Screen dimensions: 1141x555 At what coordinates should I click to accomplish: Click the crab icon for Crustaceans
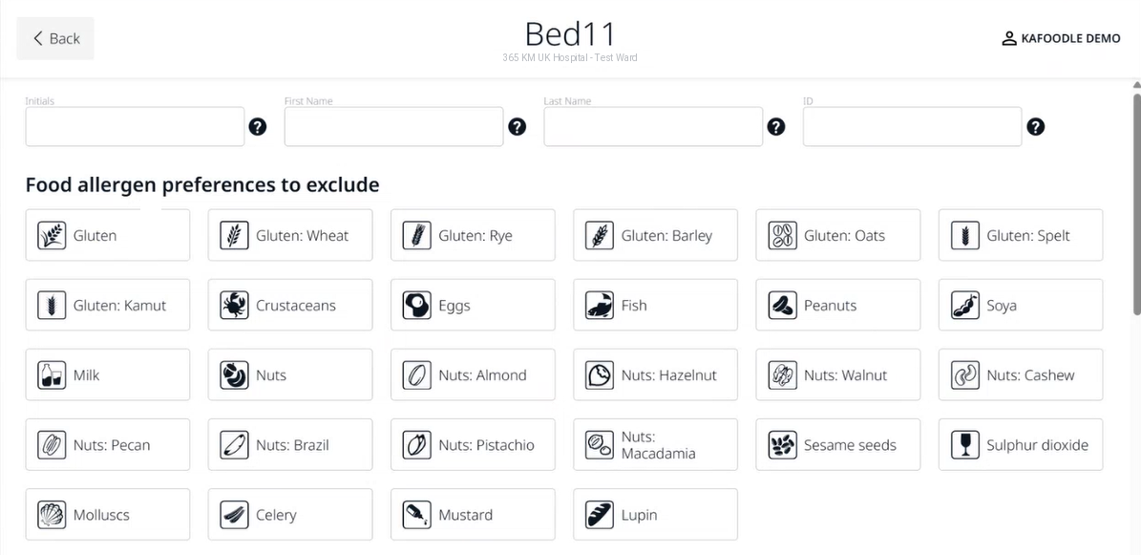pyautogui.click(x=234, y=305)
